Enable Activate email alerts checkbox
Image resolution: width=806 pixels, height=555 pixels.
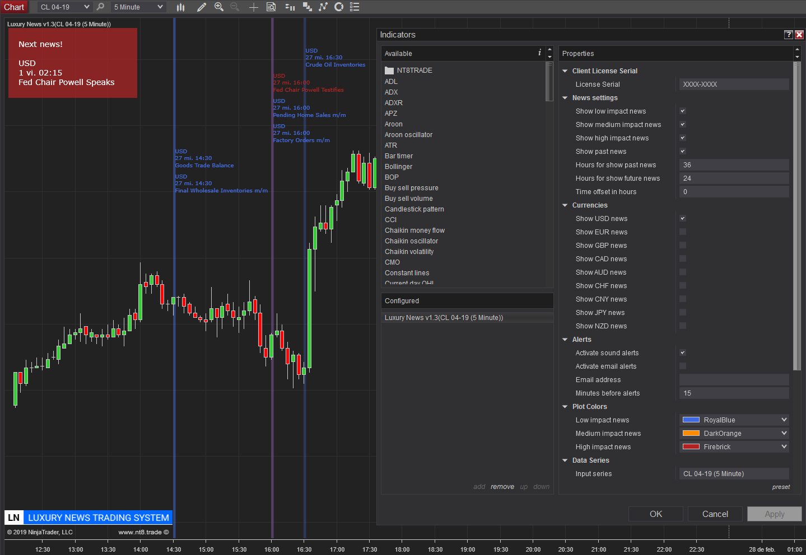point(682,366)
